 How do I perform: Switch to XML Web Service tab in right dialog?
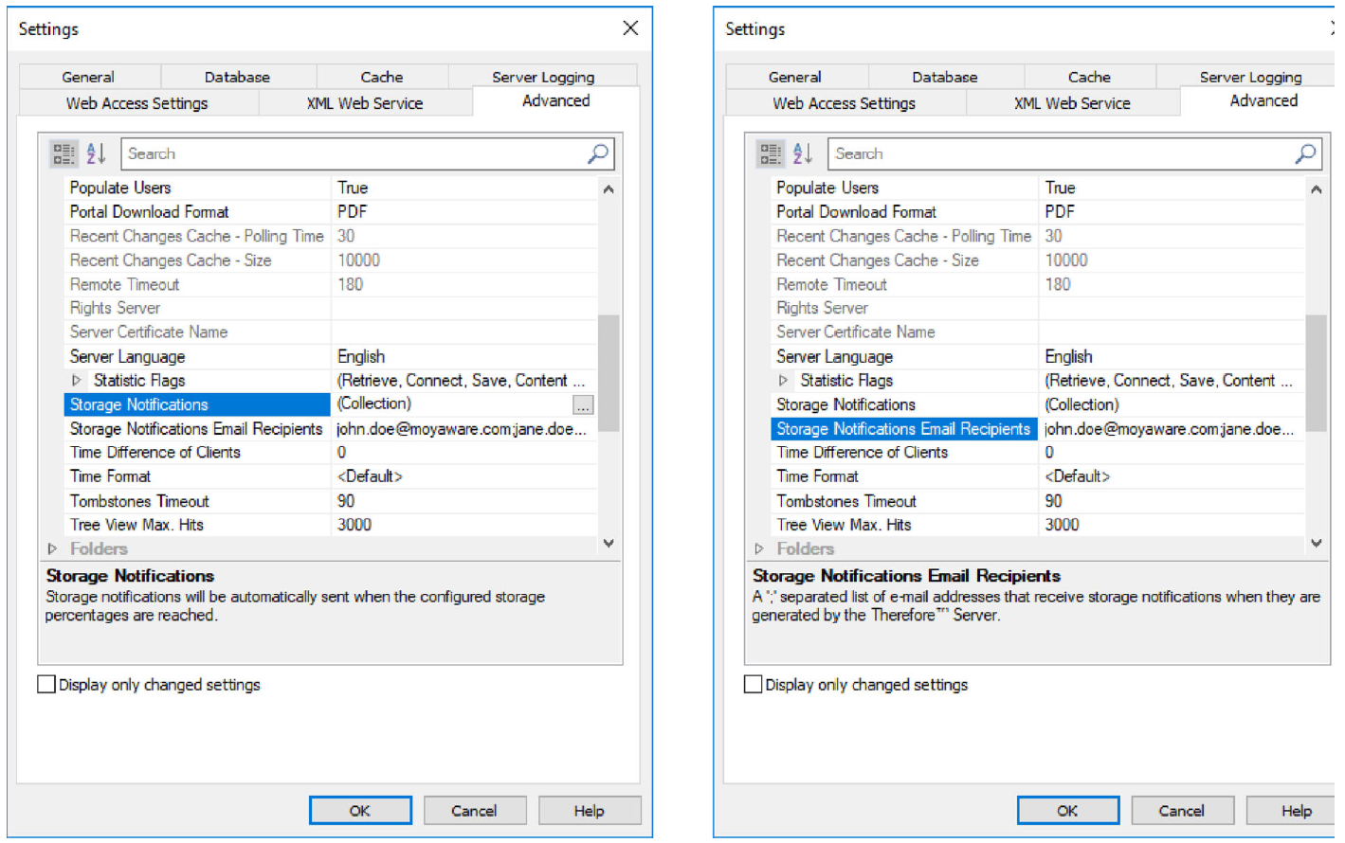click(1072, 103)
